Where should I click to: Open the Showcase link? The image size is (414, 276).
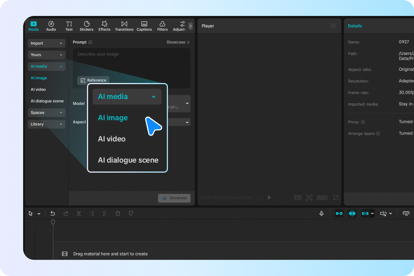click(178, 42)
